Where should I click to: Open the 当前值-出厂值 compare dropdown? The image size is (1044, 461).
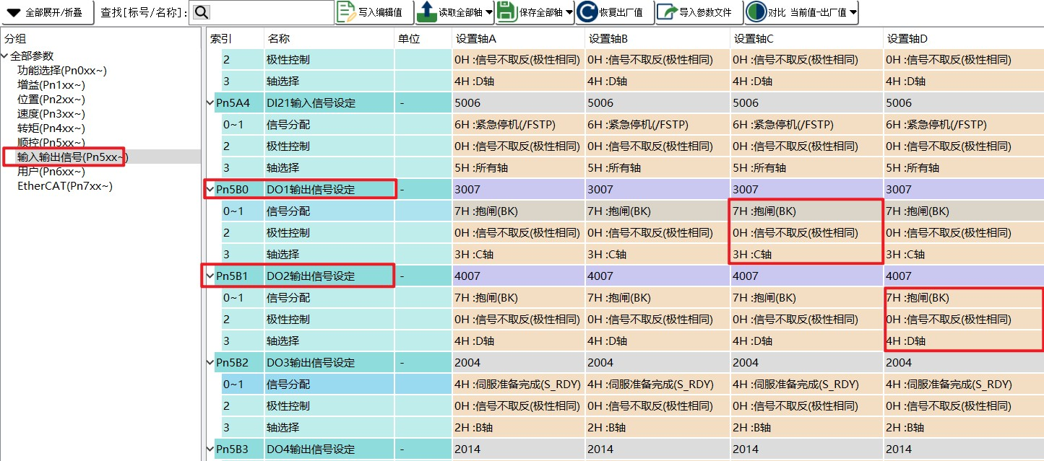pos(853,12)
